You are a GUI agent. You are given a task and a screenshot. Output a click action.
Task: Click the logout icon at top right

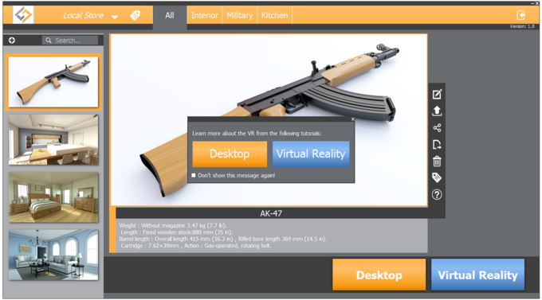click(521, 15)
